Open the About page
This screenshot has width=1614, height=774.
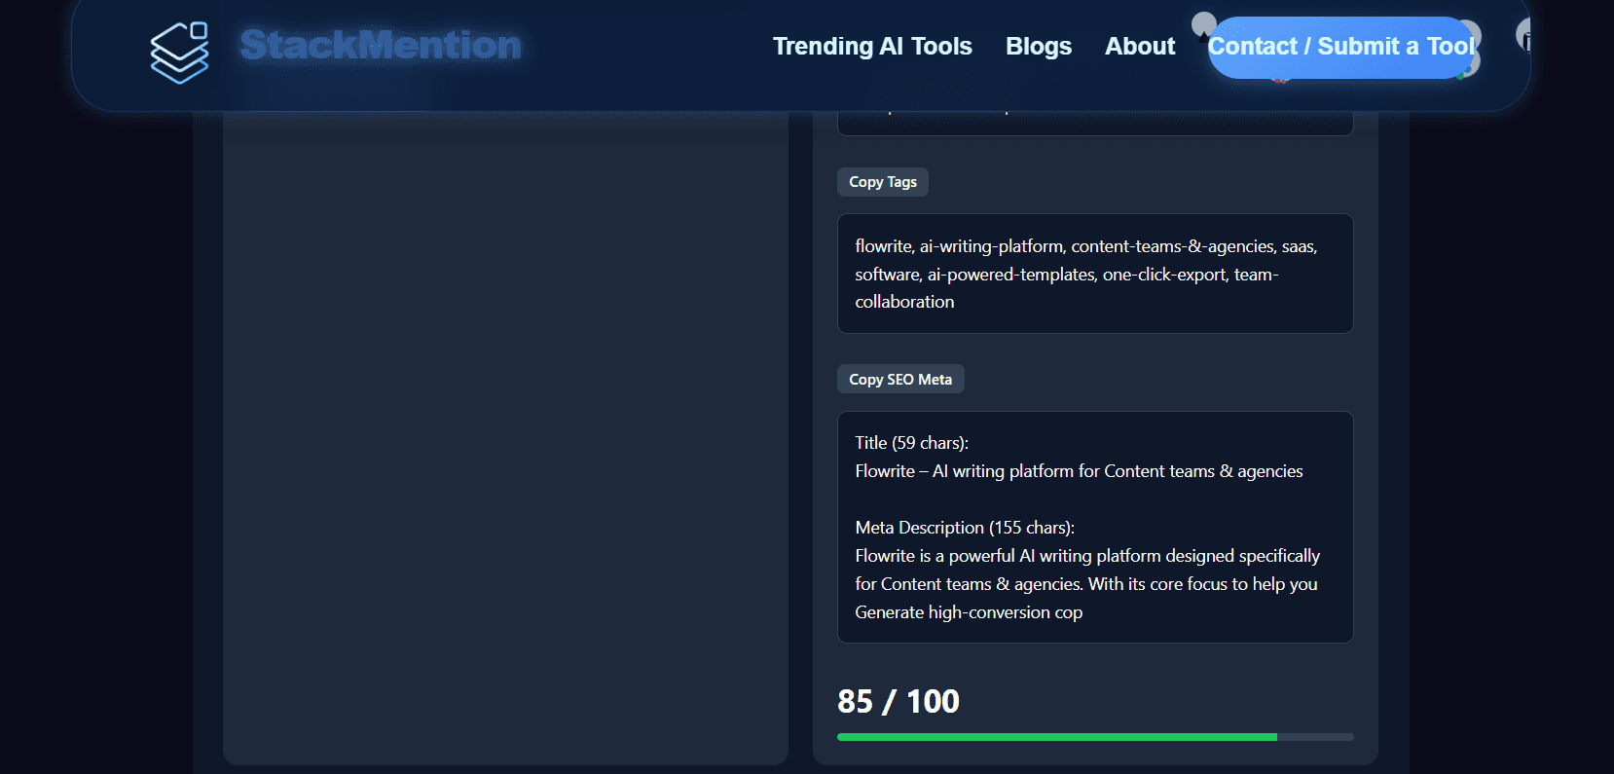pyautogui.click(x=1139, y=46)
